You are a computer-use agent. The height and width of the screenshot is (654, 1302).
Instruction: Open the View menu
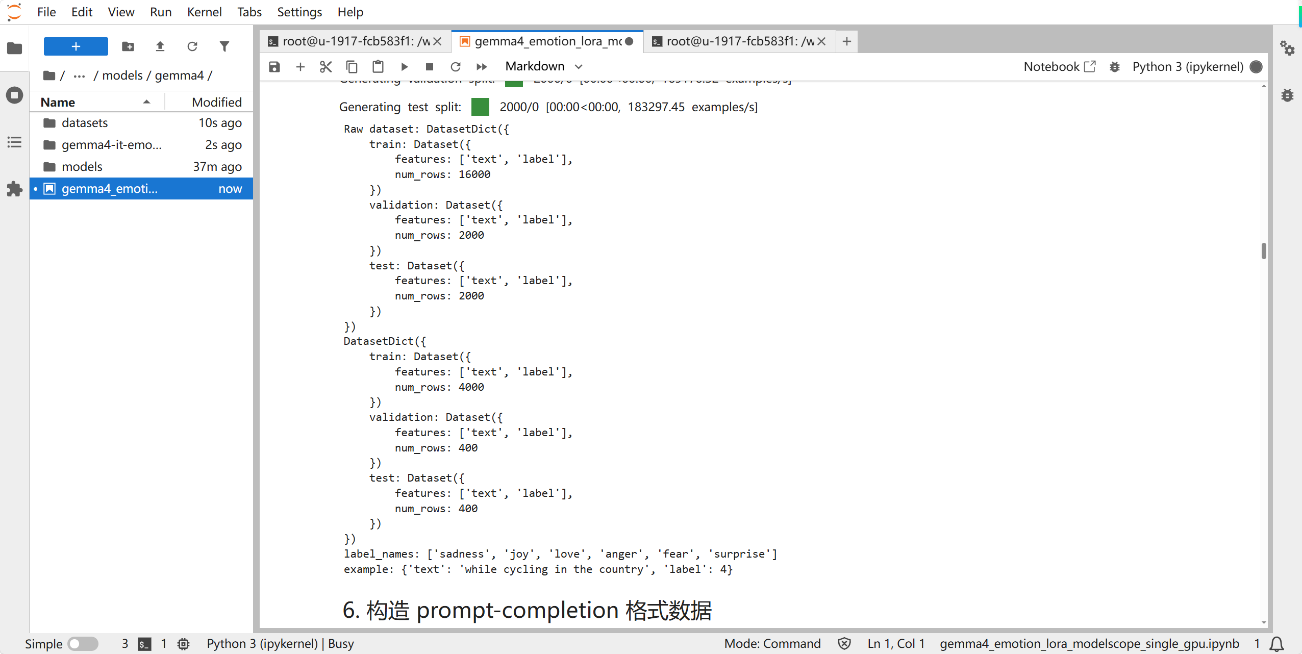coord(121,12)
